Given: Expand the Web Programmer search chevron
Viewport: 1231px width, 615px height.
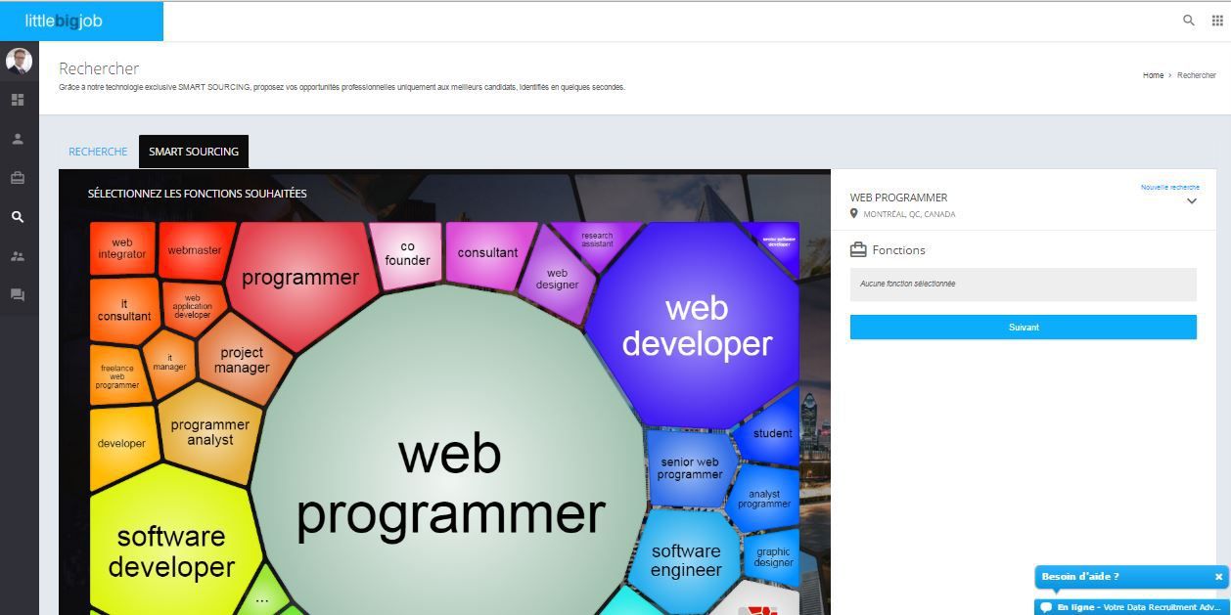Looking at the screenshot, I should 1192,201.
